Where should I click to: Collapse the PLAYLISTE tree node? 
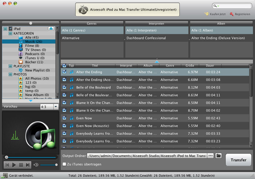[11, 66]
